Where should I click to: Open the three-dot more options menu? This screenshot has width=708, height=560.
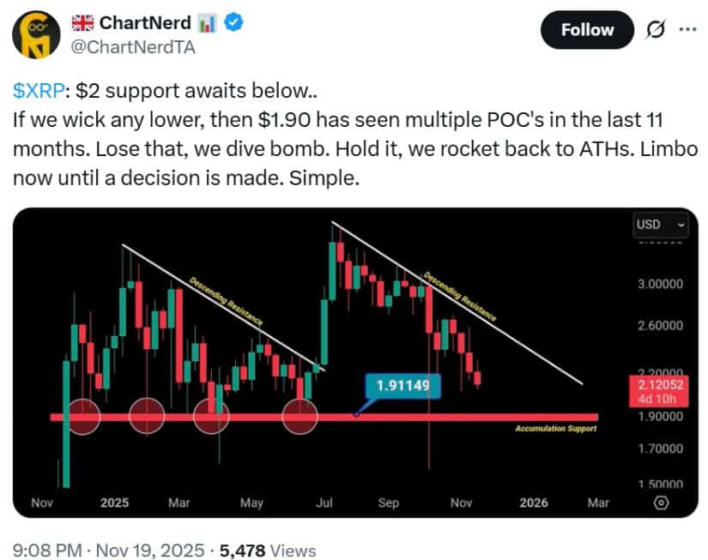pos(687,29)
